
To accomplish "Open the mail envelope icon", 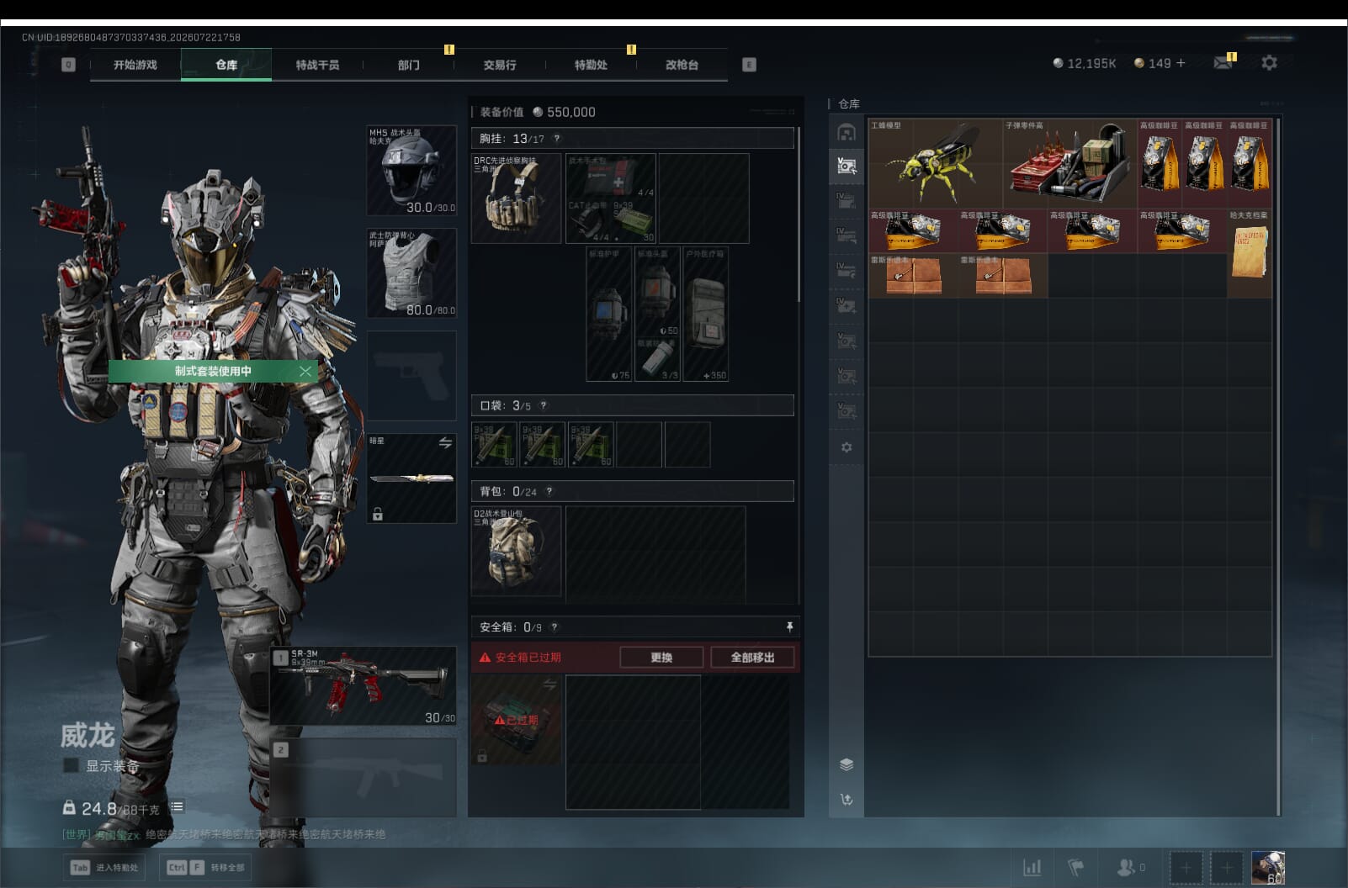I will point(1223,63).
